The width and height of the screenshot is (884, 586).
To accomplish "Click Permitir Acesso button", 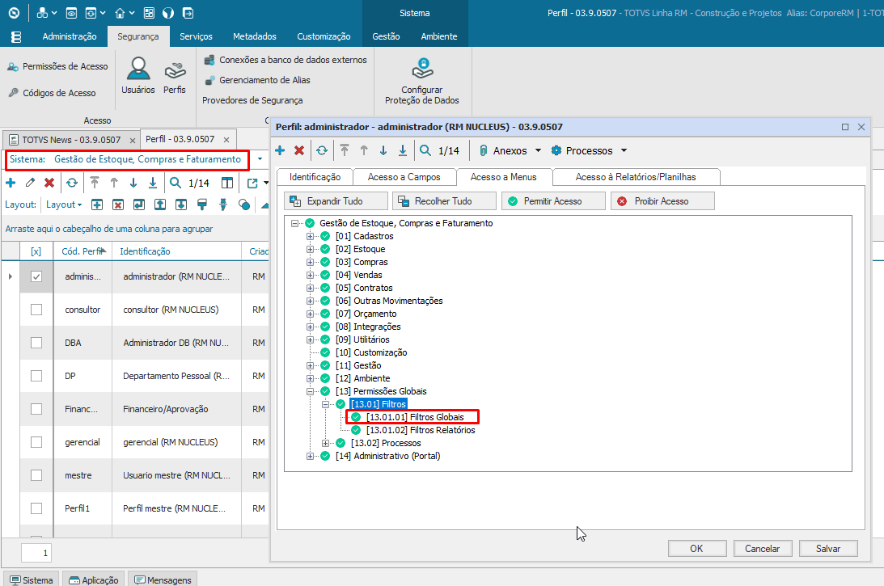I will pyautogui.click(x=554, y=201).
